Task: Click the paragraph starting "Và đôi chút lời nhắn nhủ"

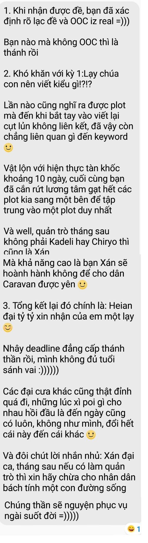Action: click(x=69, y=472)
